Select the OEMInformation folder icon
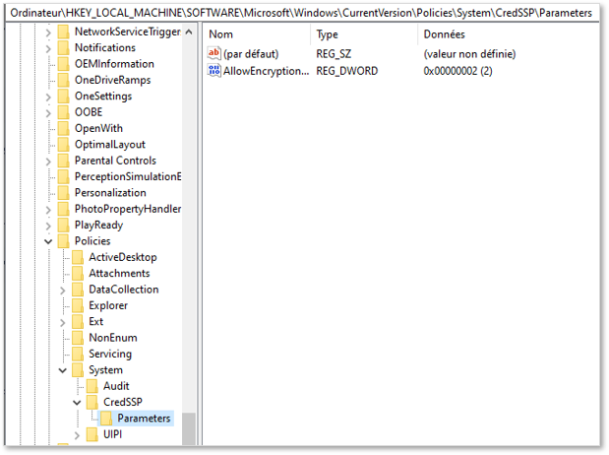Screen dimensions: 609x455 tap(63, 64)
